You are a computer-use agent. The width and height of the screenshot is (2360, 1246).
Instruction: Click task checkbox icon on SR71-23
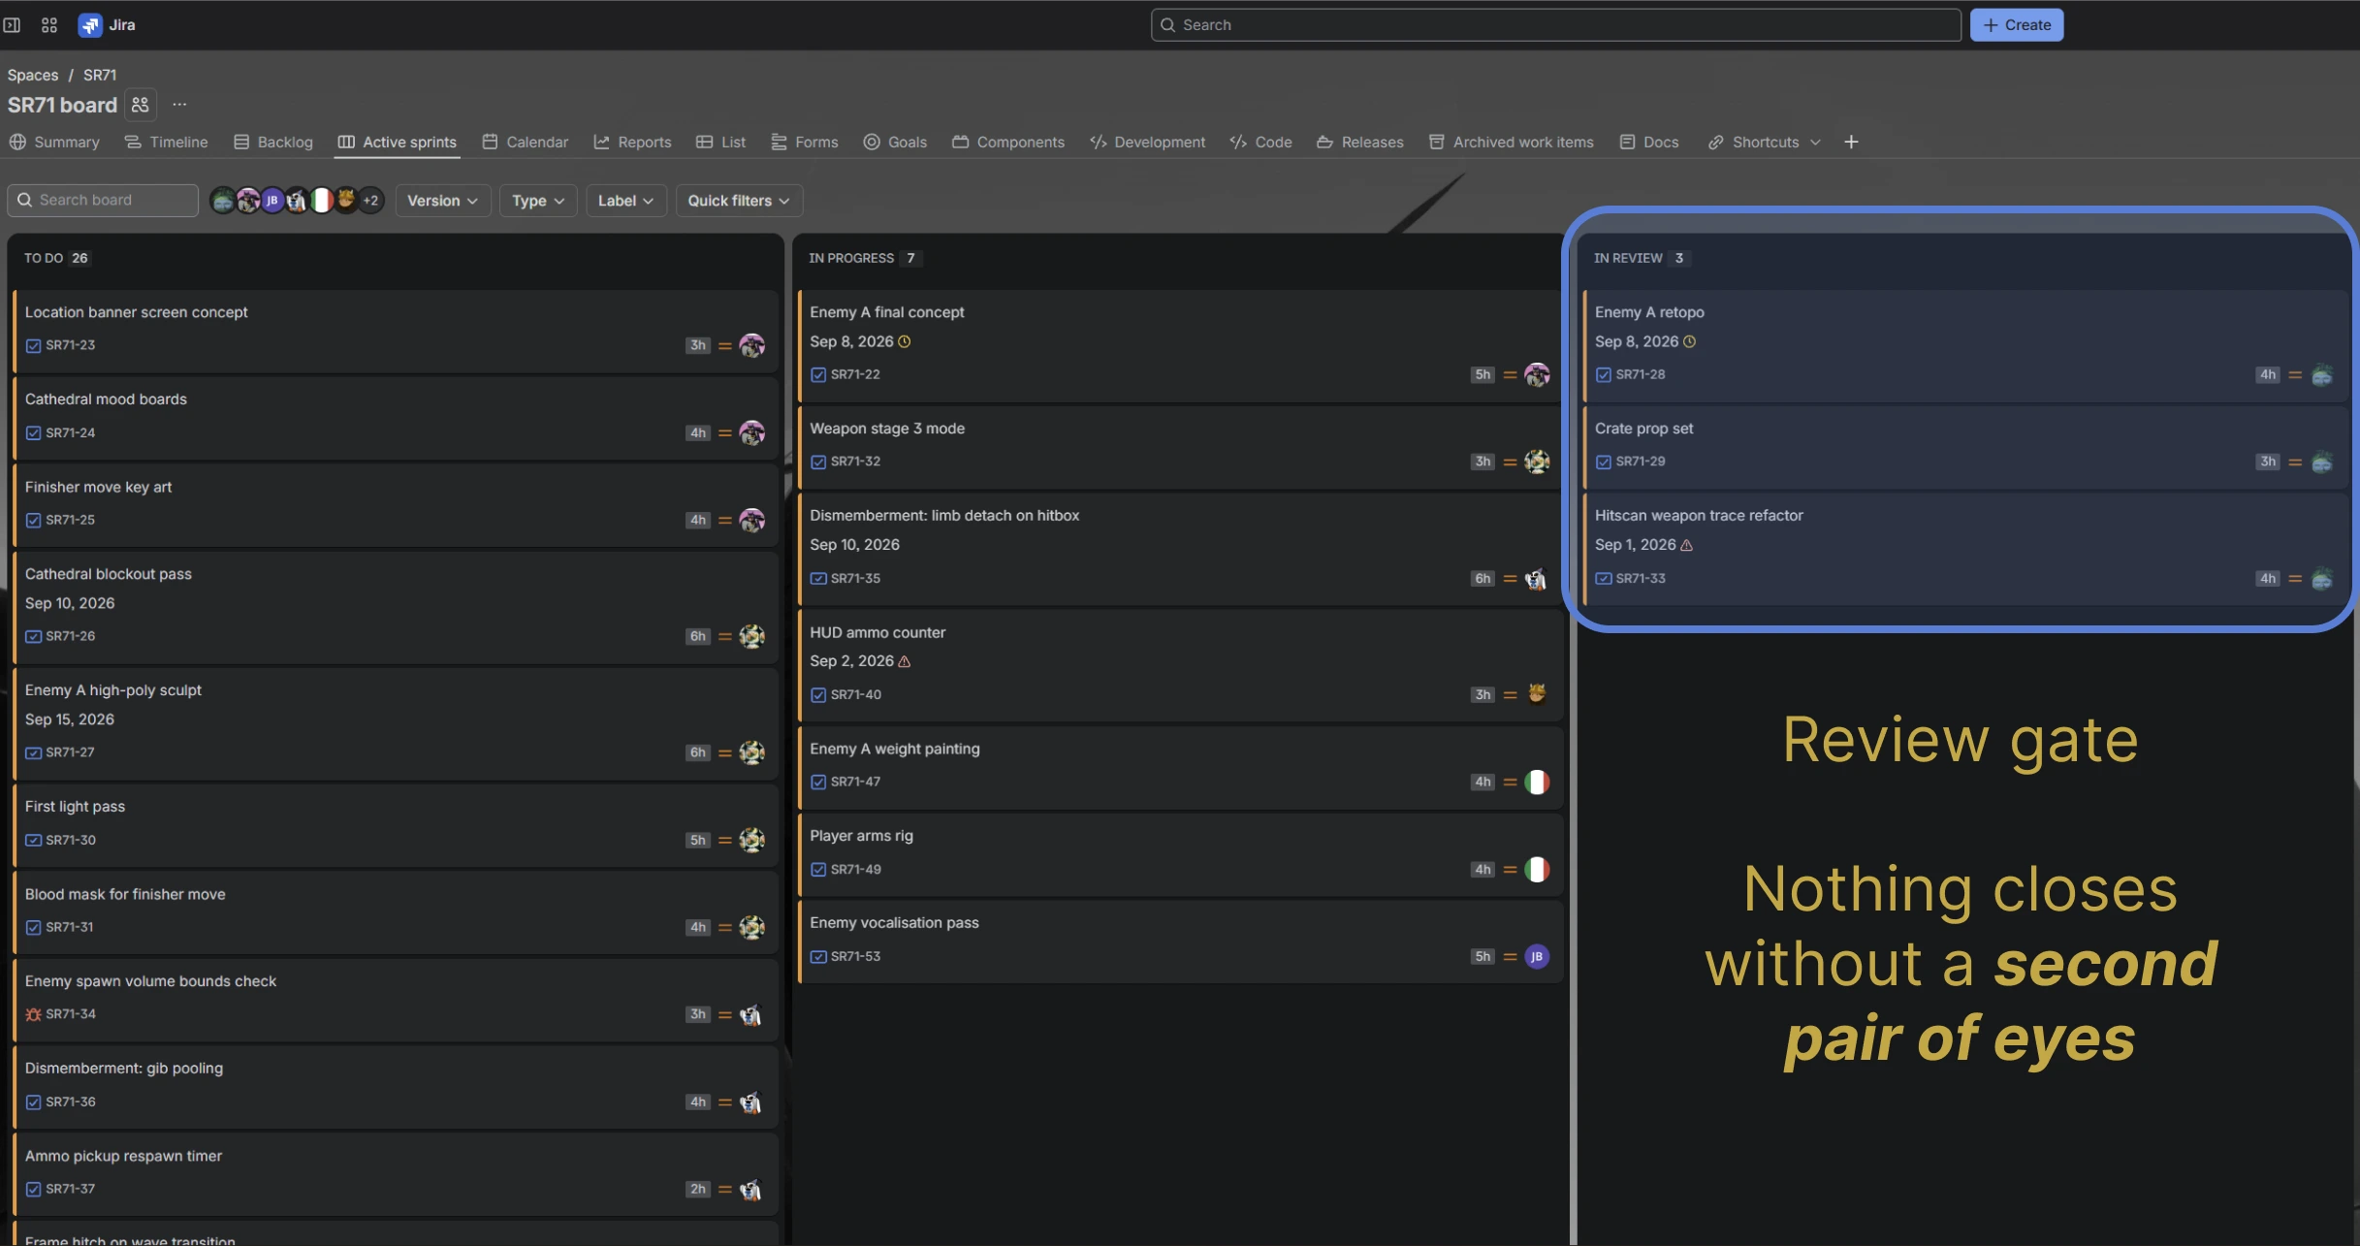[34, 345]
